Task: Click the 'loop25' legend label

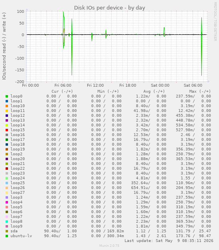Action: click(x=18, y=183)
